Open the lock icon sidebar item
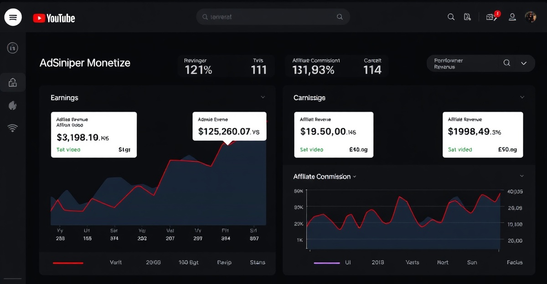The image size is (547, 284). point(13,82)
